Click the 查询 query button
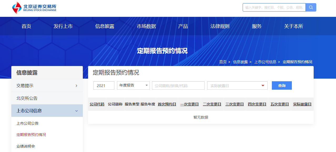This screenshot has height=152, width=336. (282, 85)
